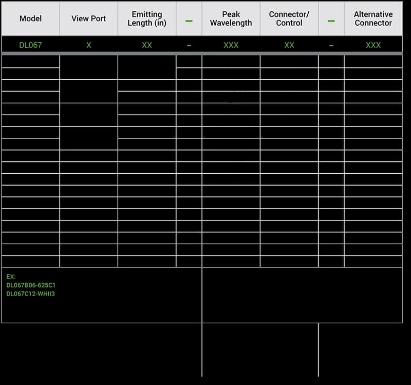Click the XX placeholder under Connector/Control
The image size is (411, 385).
click(289, 45)
